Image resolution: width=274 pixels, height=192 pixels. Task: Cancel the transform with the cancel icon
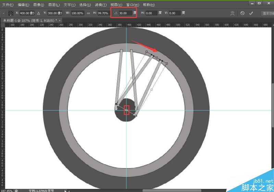point(242,13)
